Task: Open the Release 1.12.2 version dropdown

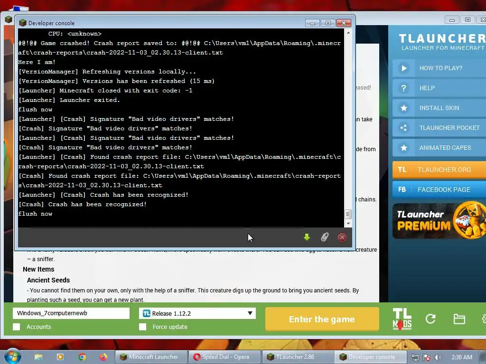Action: click(x=197, y=313)
